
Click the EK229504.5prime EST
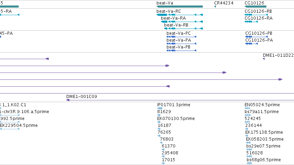click(x=10, y=129)
